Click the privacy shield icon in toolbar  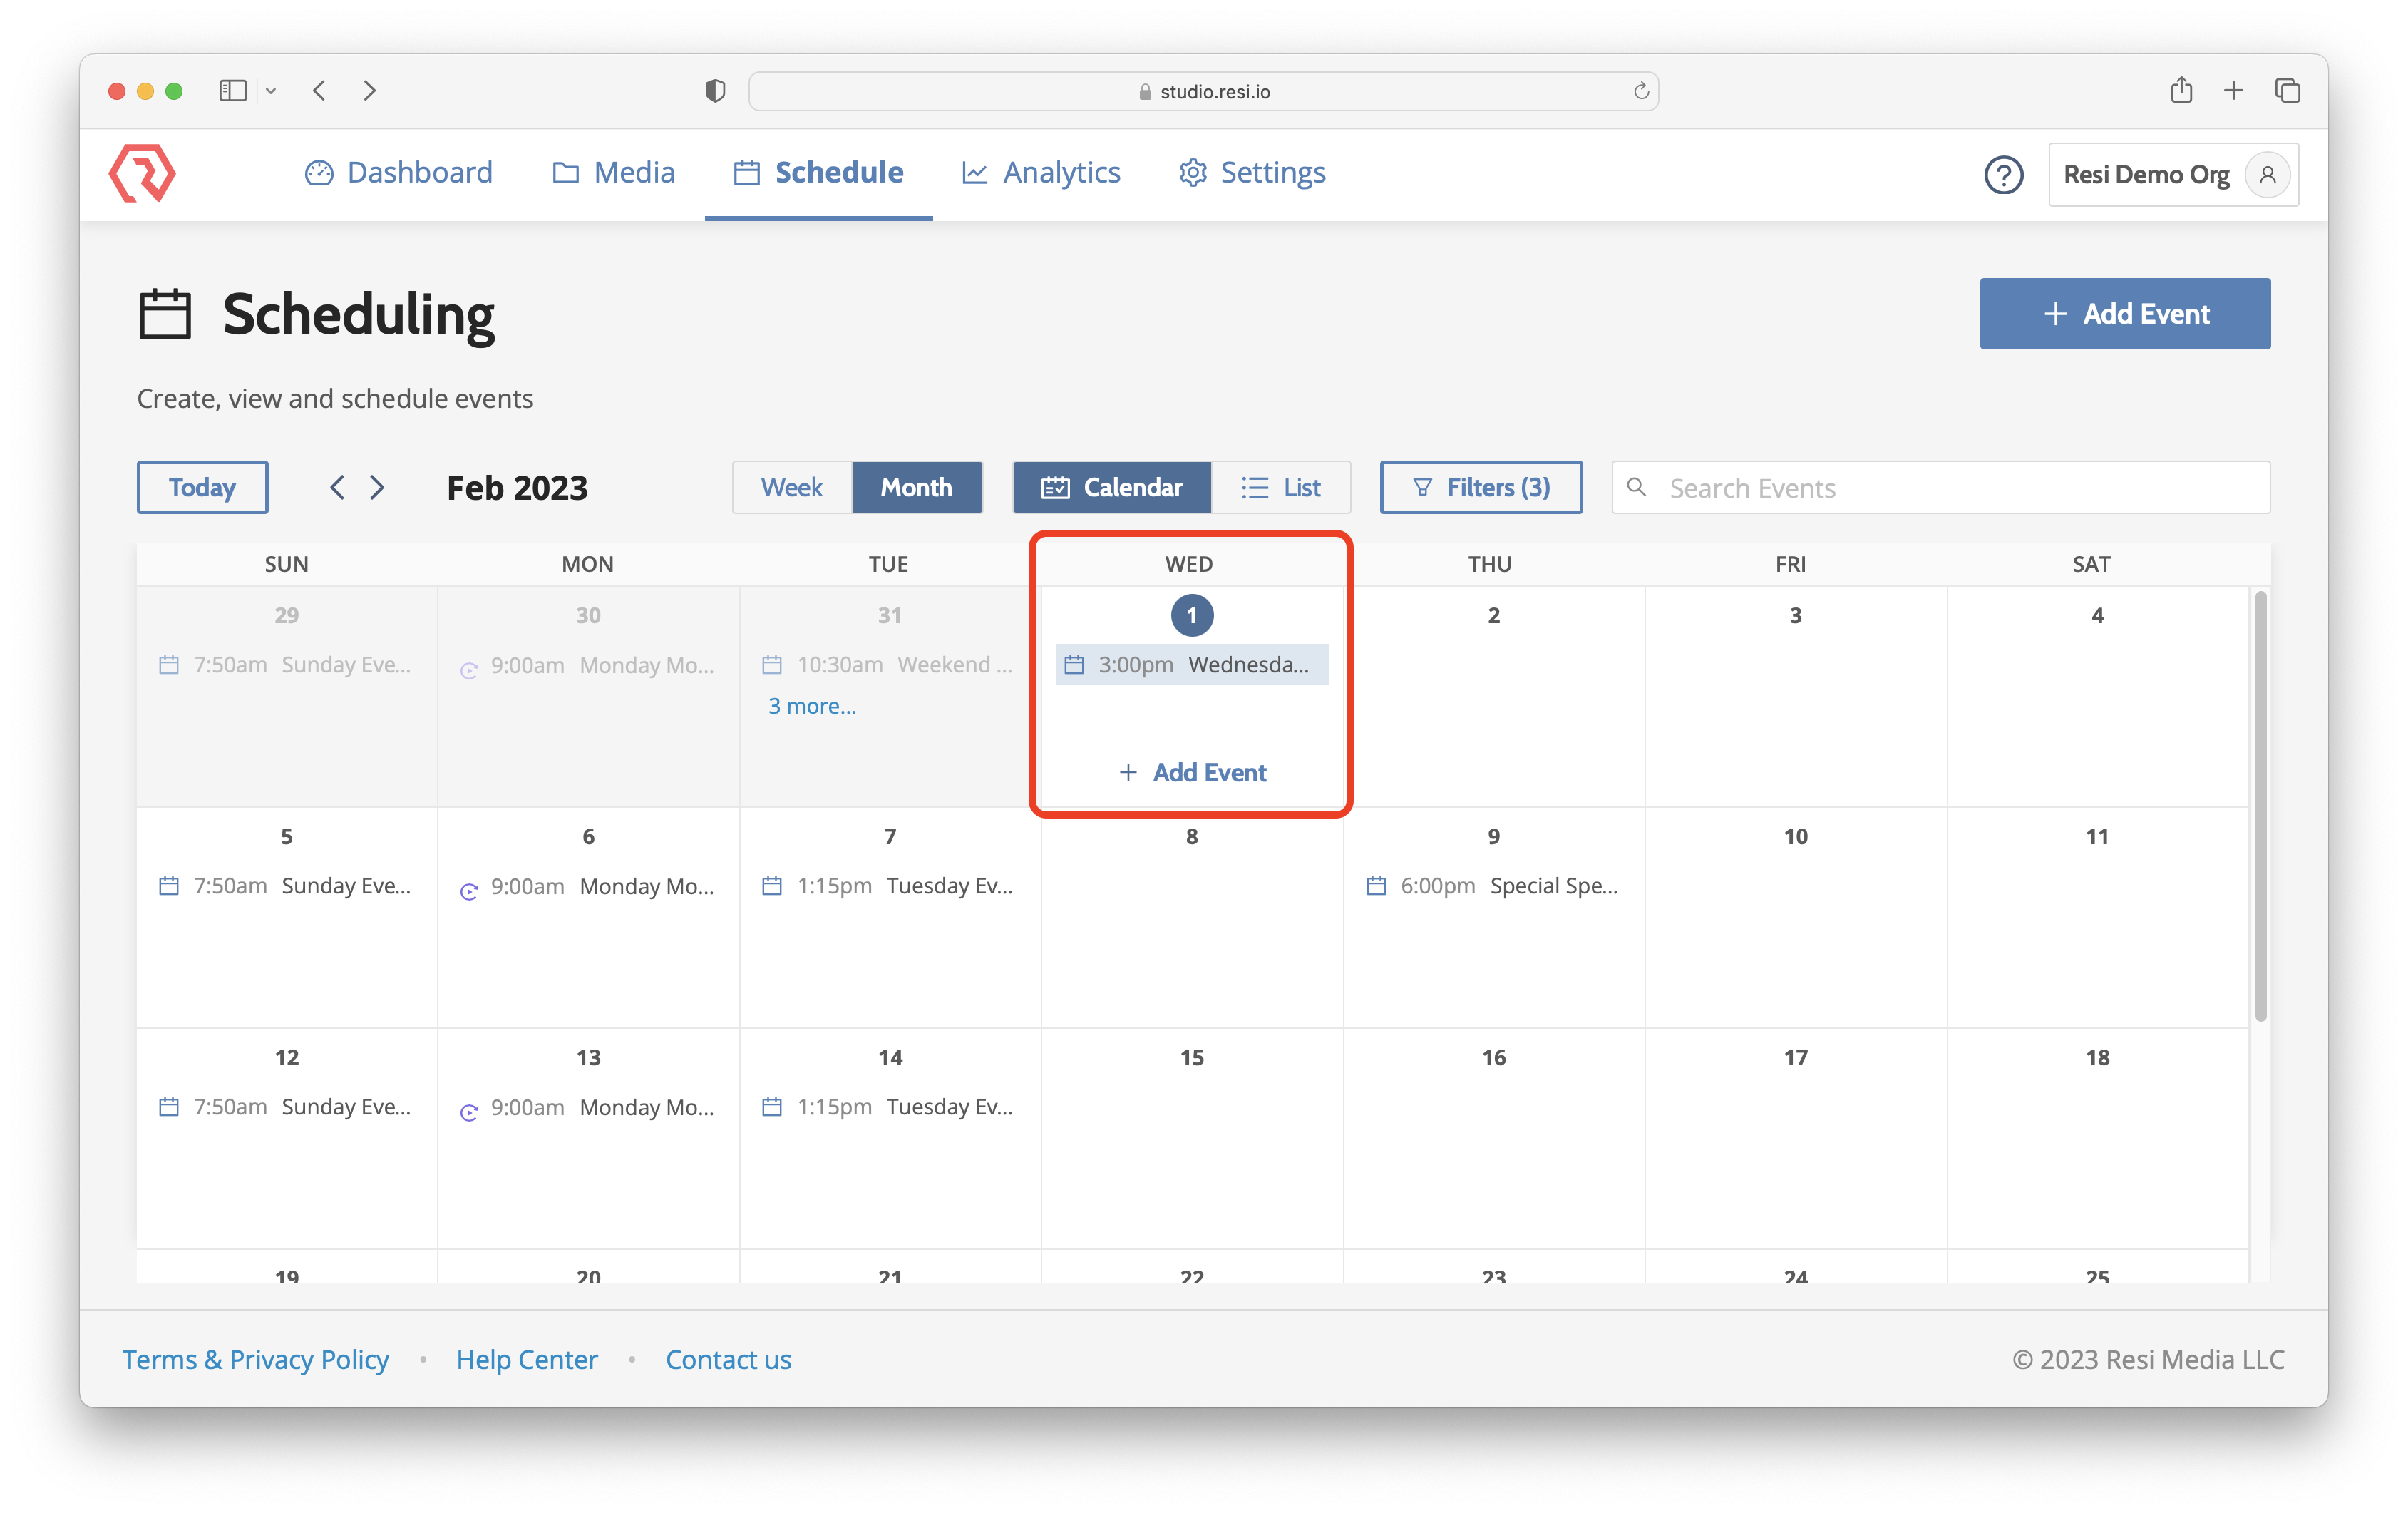click(715, 91)
